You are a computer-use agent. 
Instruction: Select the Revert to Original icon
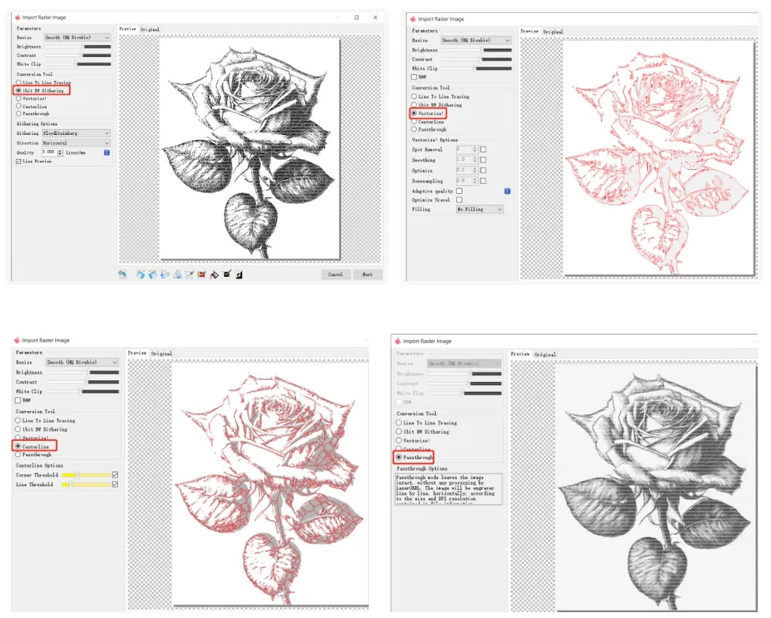pyautogui.click(x=122, y=273)
